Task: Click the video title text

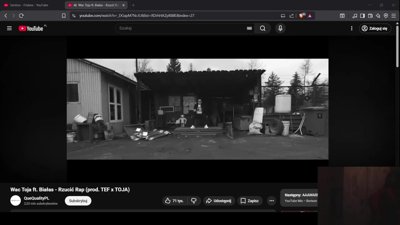Action: [x=70, y=190]
